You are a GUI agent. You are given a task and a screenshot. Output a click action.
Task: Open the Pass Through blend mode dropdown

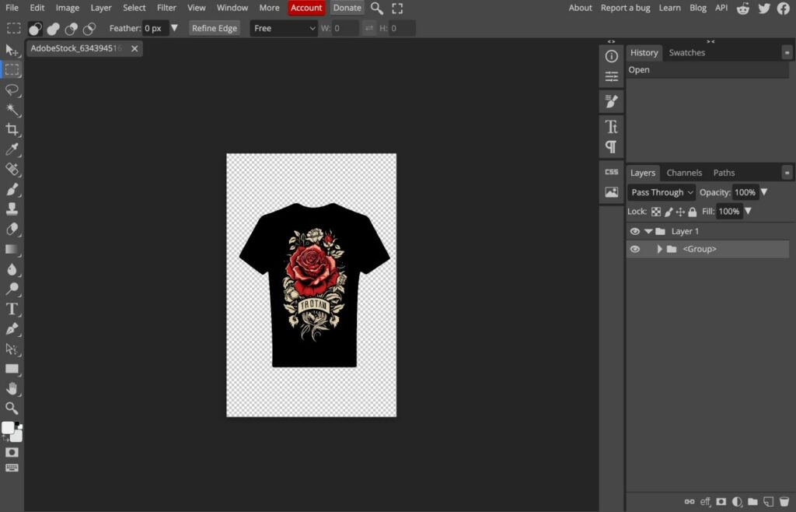point(660,192)
